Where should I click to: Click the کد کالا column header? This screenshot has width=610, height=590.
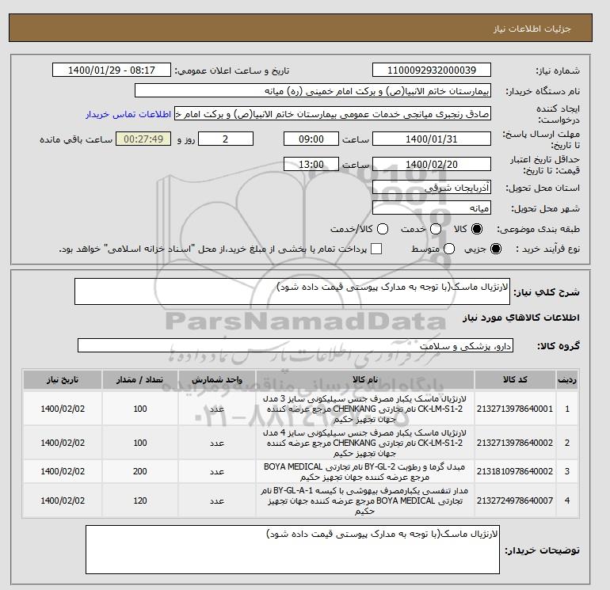(x=515, y=380)
